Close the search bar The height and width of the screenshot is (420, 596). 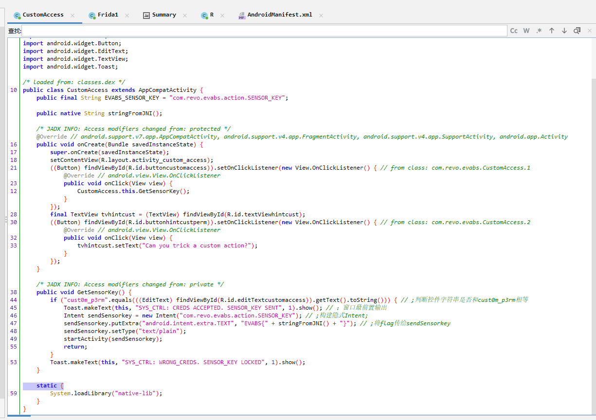pyautogui.click(x=590, y=31)
